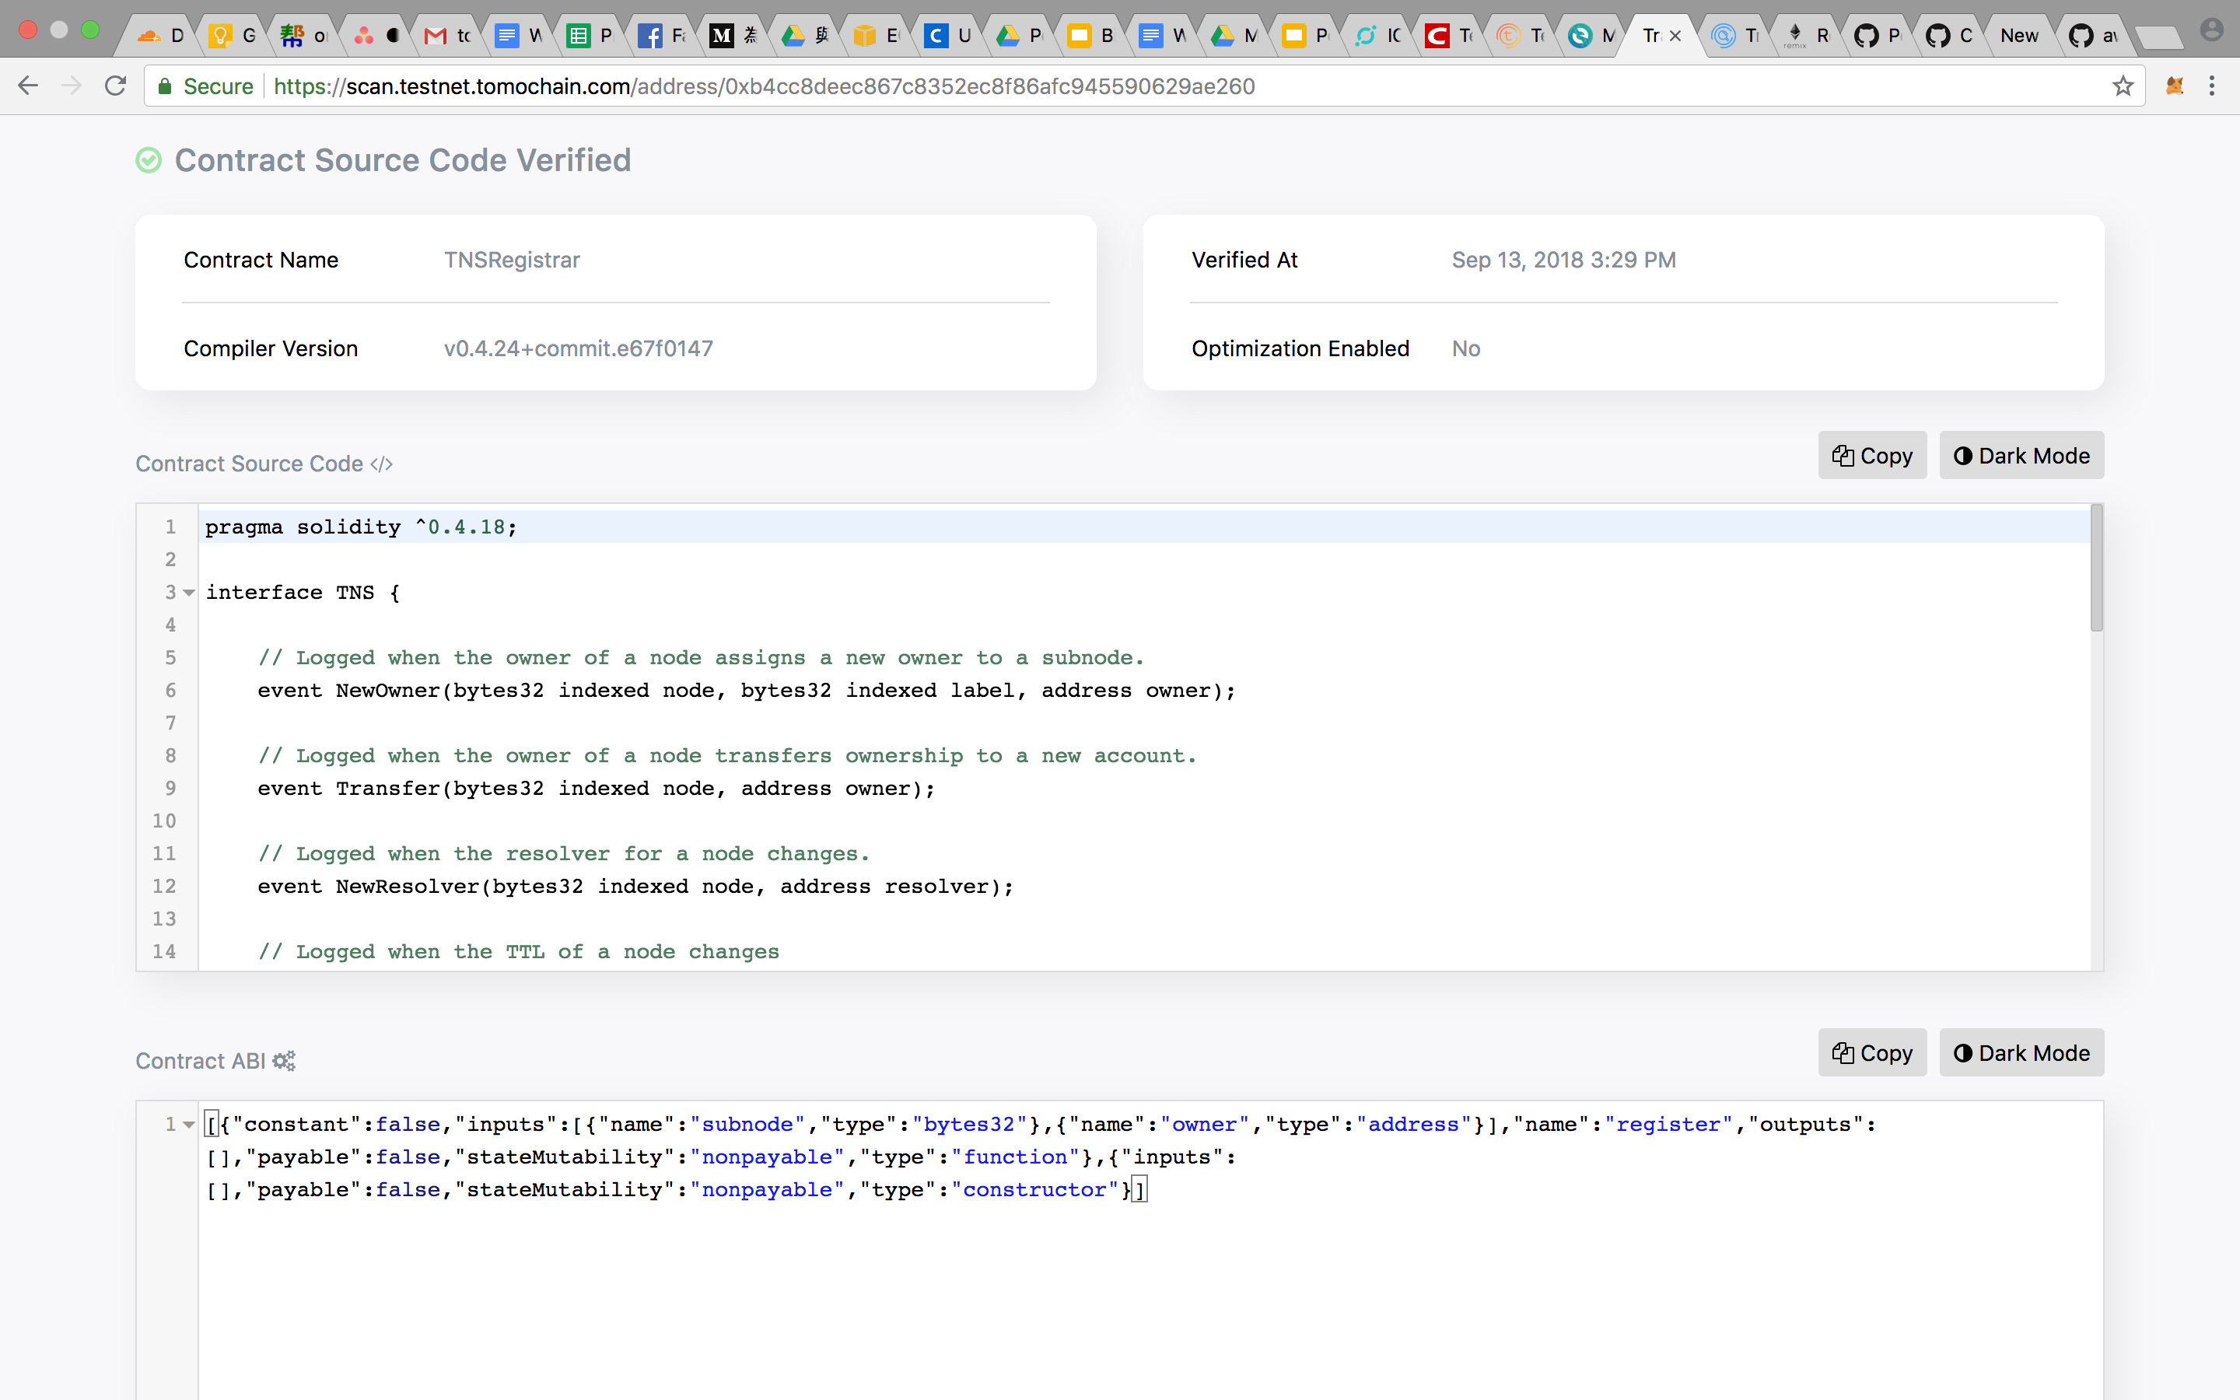
Task: Open the blue at-sign tab
Action: pos(1734,35)
